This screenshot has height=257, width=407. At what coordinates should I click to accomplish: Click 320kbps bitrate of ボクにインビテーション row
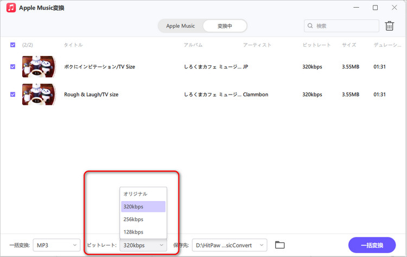[312, 67]
